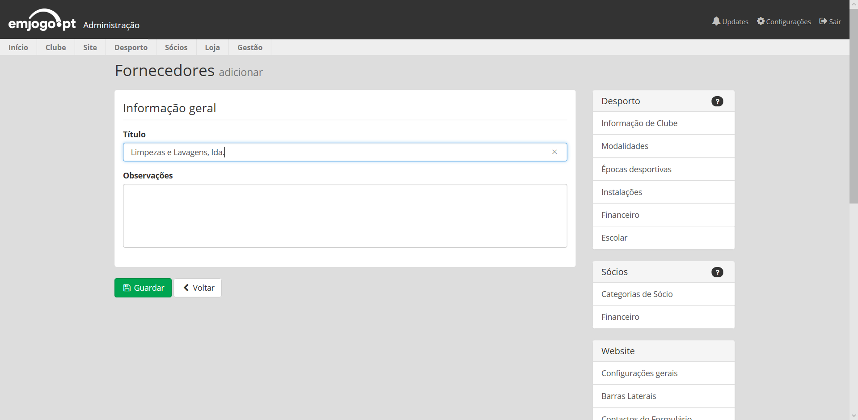Open help icon in Sócios panel
Viewport: 858px width, 420px height.
coord(717,272)
